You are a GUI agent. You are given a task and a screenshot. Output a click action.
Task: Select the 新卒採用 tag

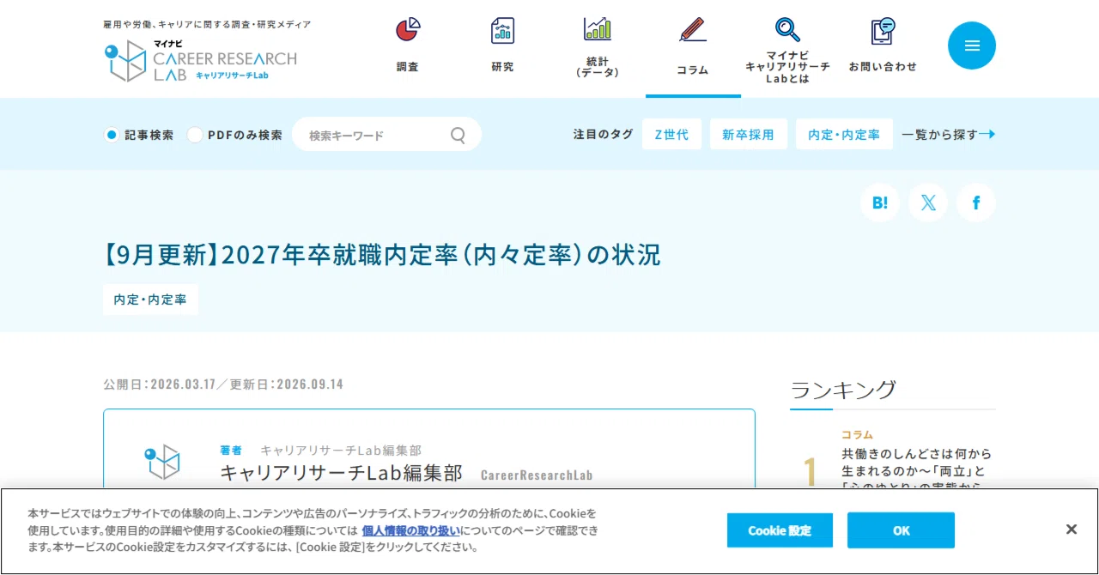coord(748,135)
